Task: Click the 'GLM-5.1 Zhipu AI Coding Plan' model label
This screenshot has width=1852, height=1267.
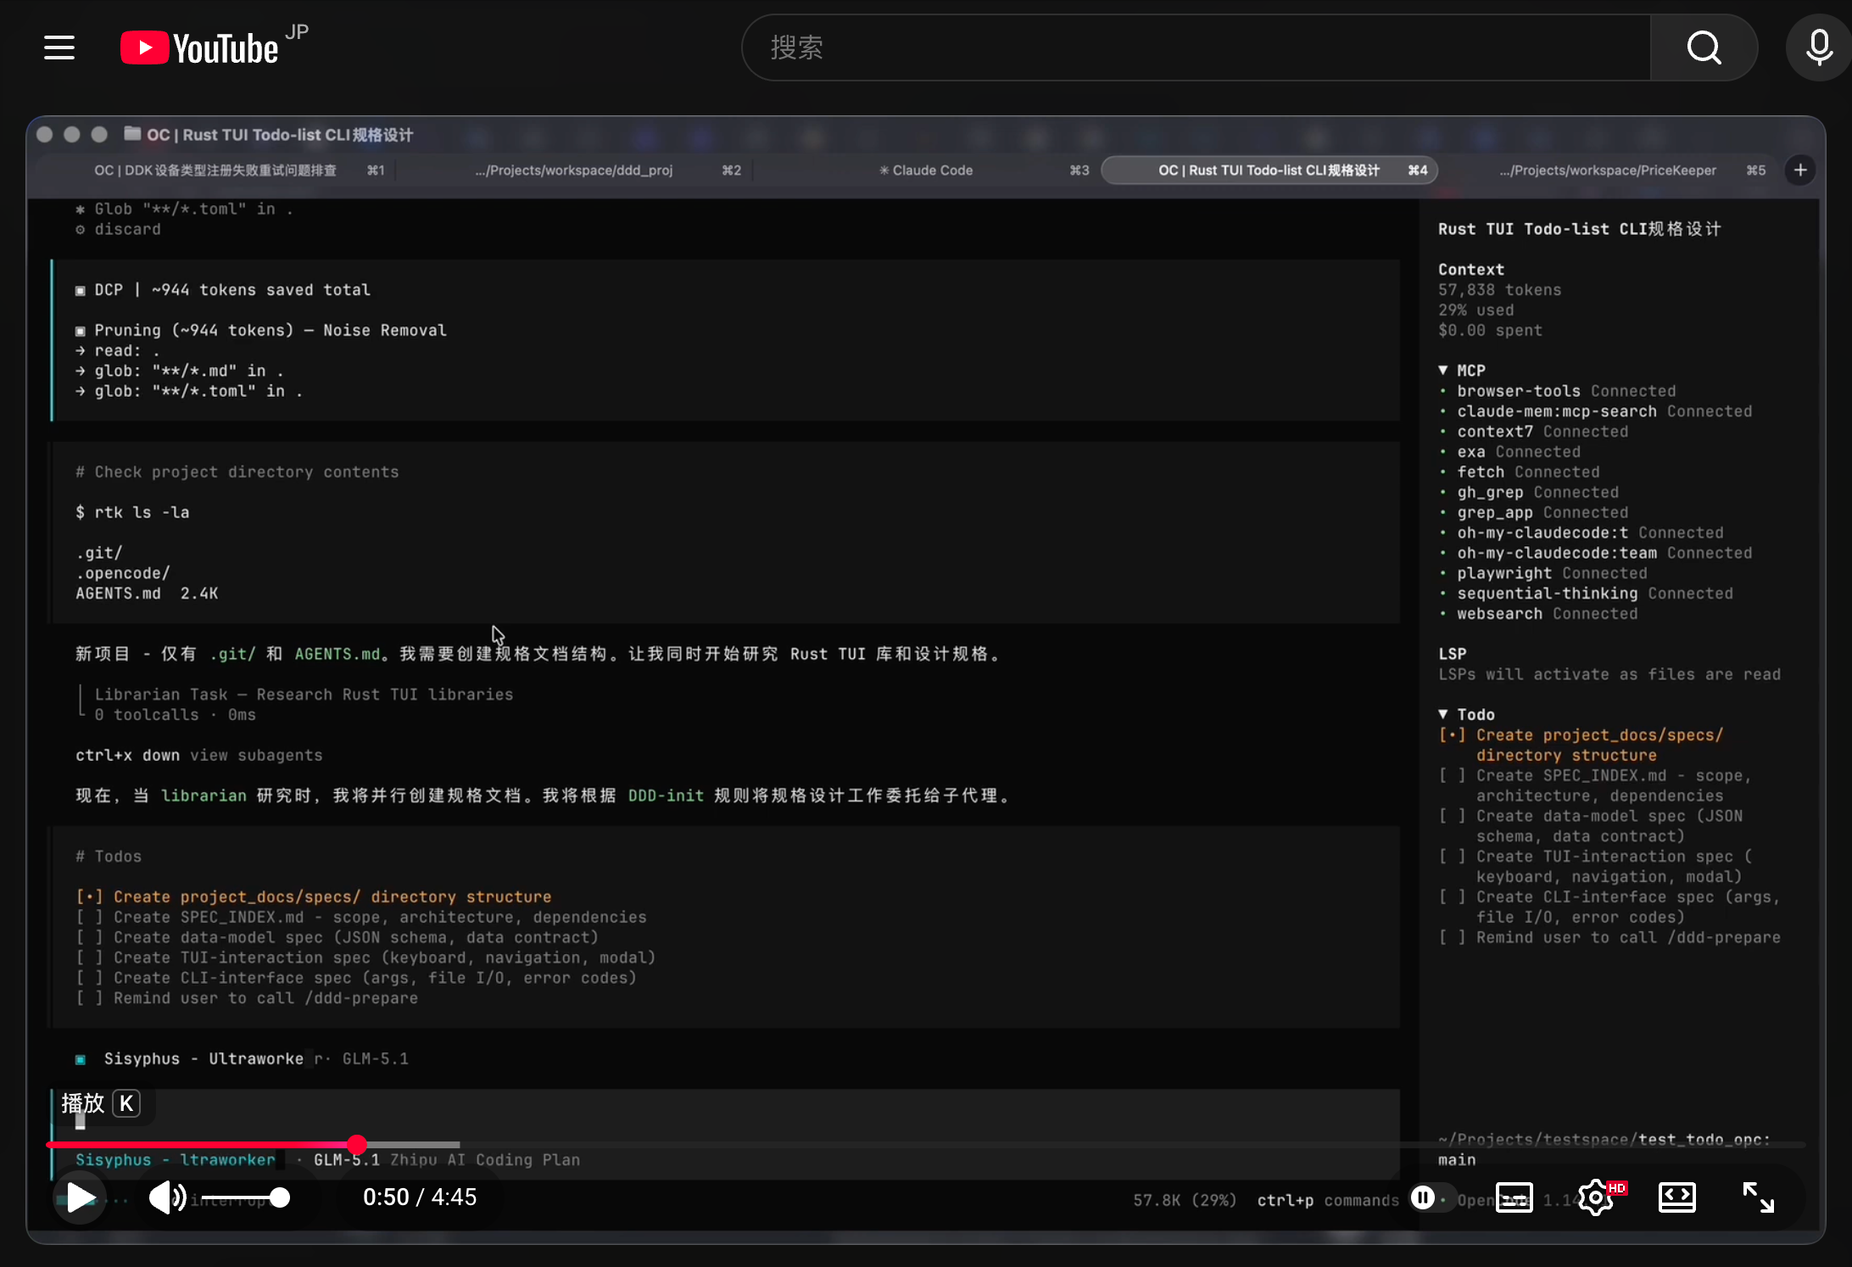Action: click(447, 1159)
